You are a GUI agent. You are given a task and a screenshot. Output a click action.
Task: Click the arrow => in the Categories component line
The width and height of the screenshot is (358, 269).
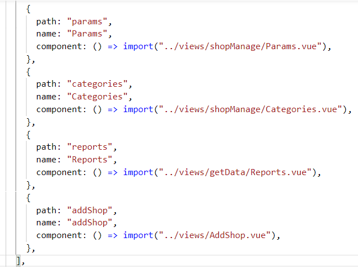(113, 109)
